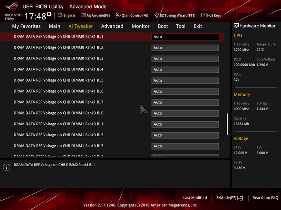Click Auto field for CHB DIMM0 Rank1 BL6

tap(185, 91)
